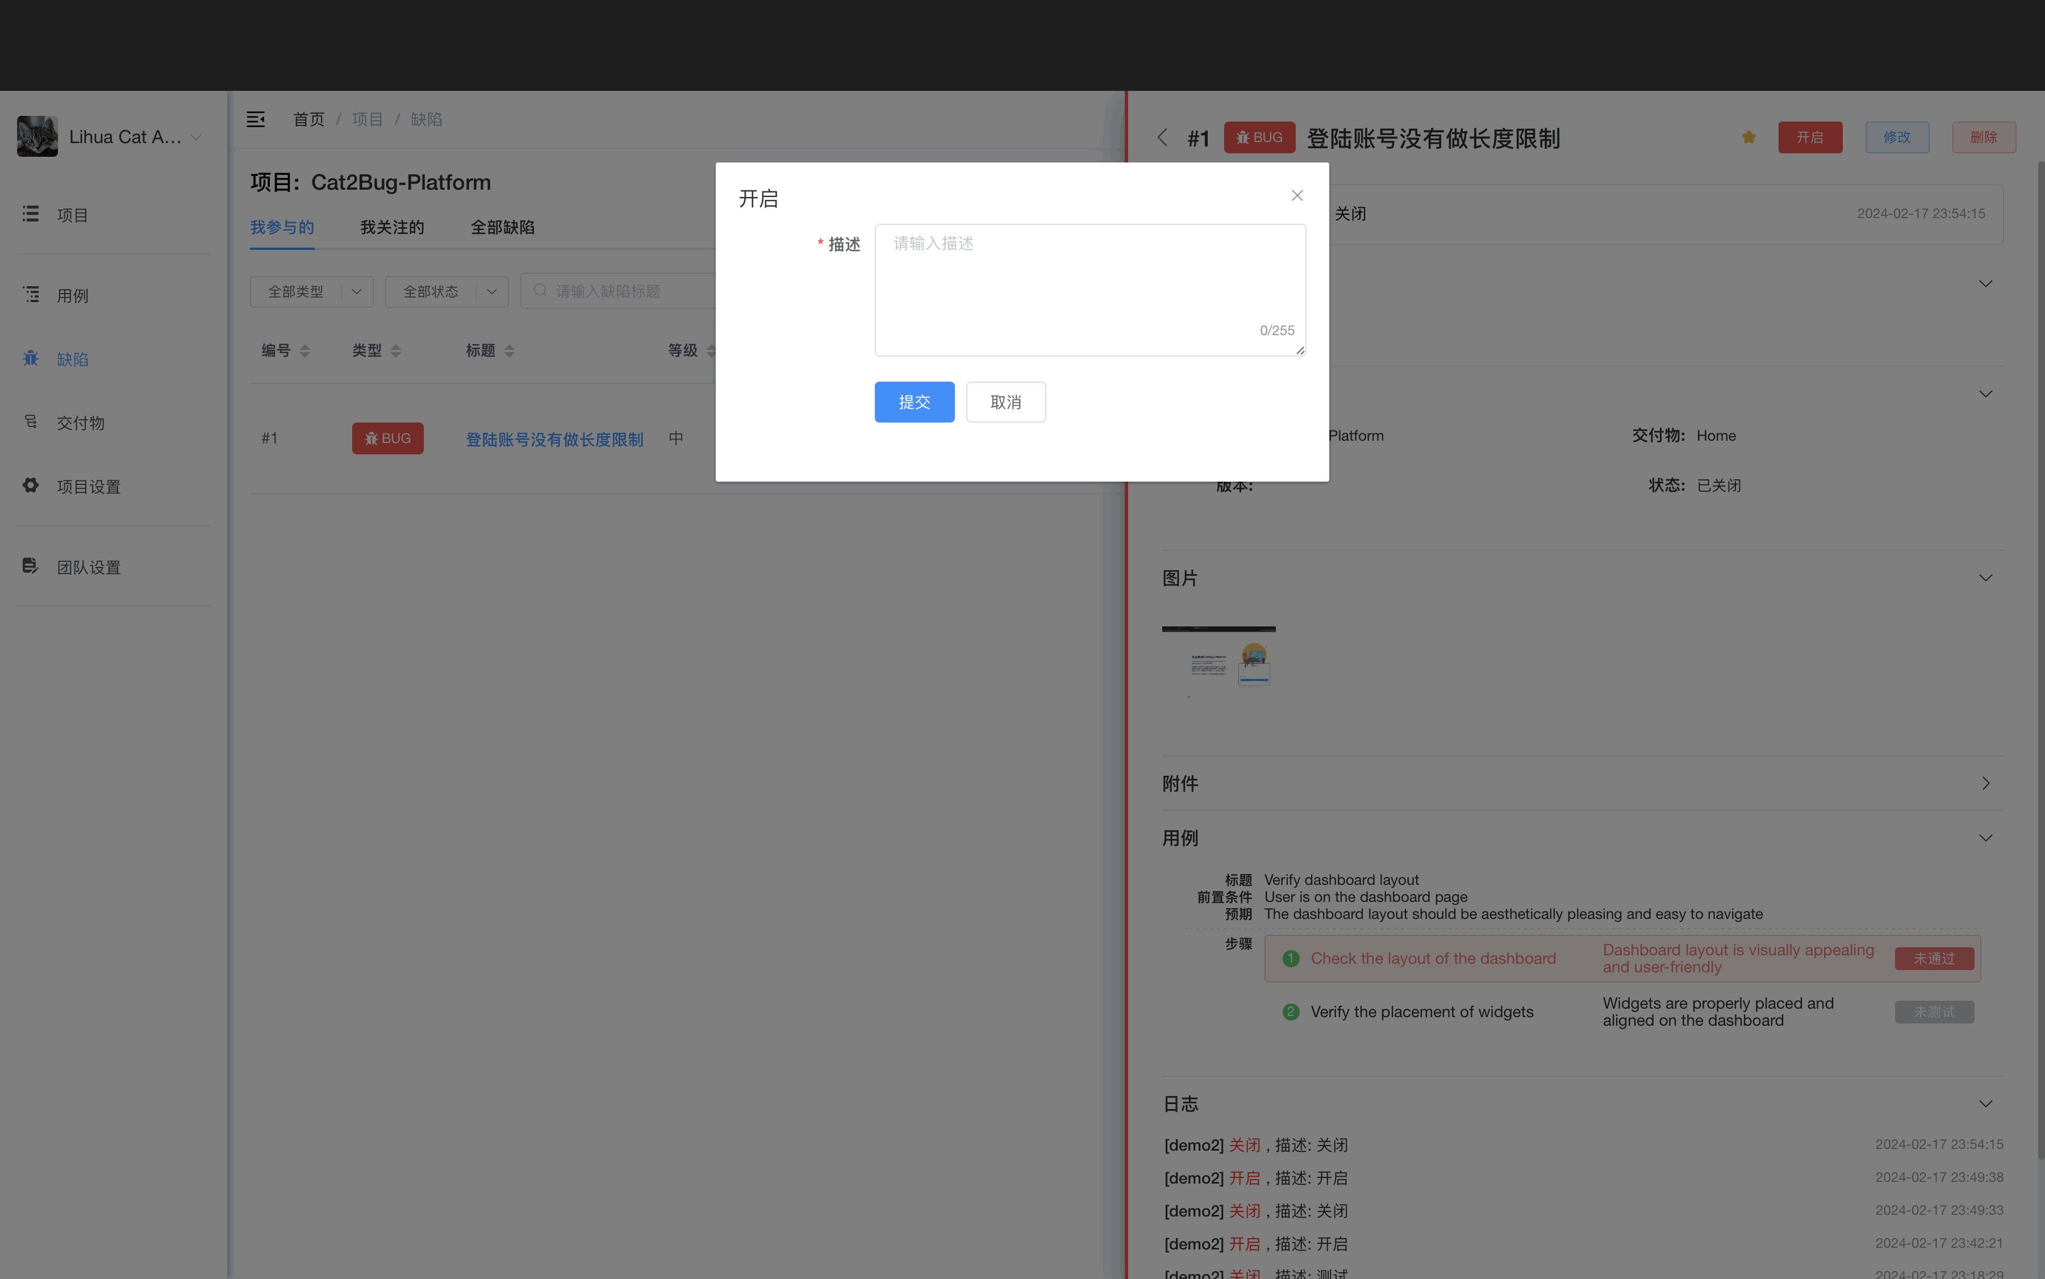This screenshot has width=2045, height=1279.
Task: Collapse the first detail section chevron
Action: (x=1986, y=283)
